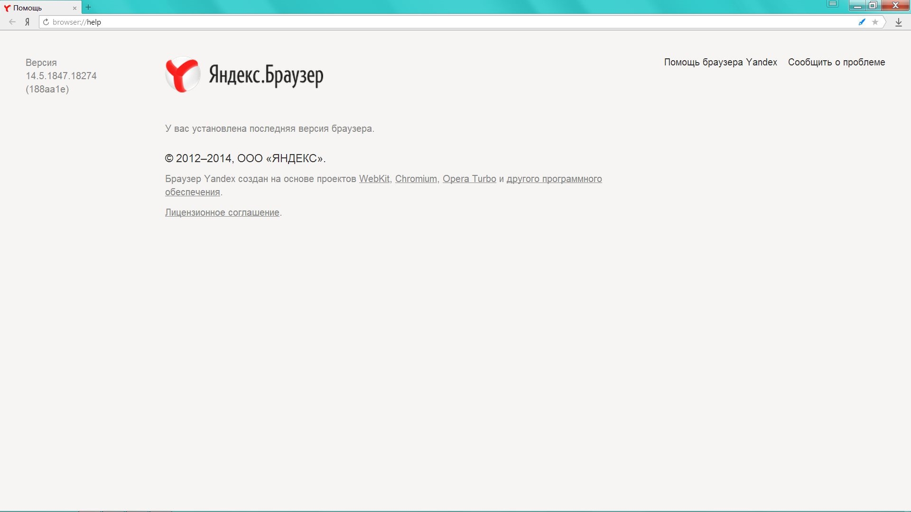The width and height of the screenshot is (911, 512).
Task: Toggle Turbo mode rocket icon
Action: pyautogui.click(x=862, y=22)
